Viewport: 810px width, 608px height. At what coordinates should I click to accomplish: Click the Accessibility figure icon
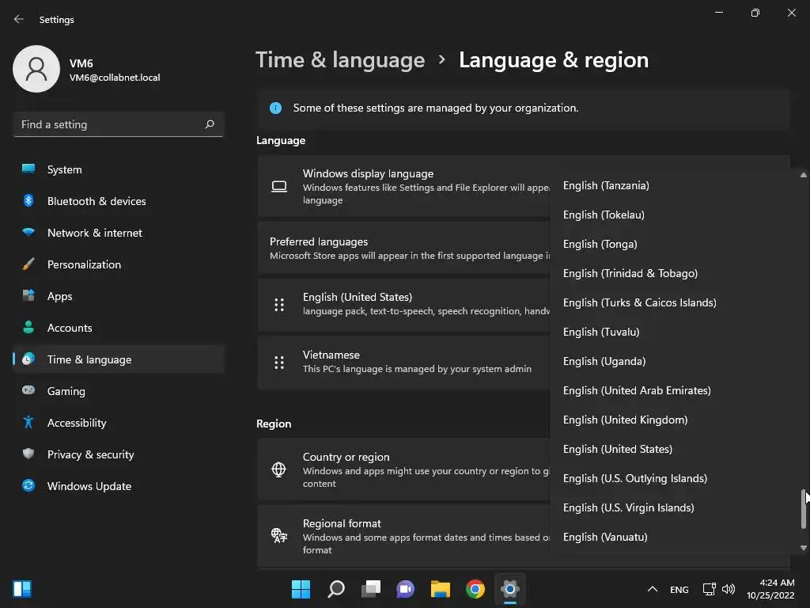pyautogui.click(x=28, y=423)
